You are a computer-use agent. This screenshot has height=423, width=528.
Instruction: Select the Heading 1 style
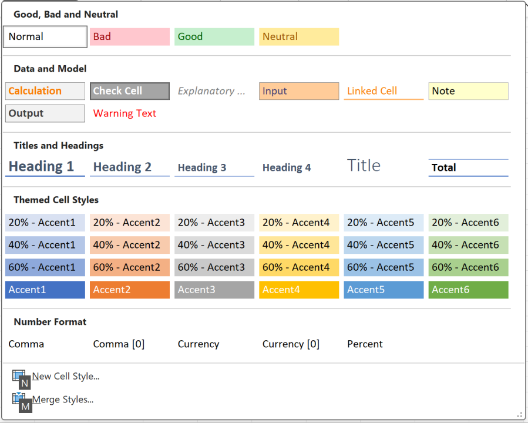pos(45,167)
